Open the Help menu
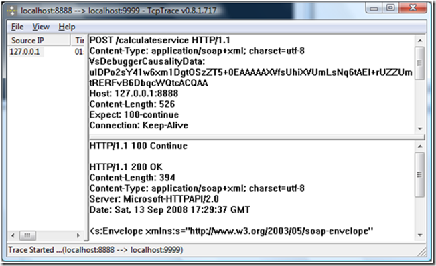436x266 pixels. click(x=67, y=27)
